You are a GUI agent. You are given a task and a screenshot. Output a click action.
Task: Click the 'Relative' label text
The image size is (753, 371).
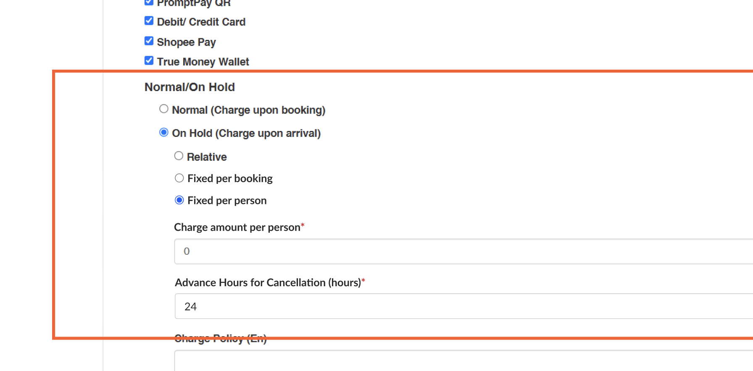[207, 157]
